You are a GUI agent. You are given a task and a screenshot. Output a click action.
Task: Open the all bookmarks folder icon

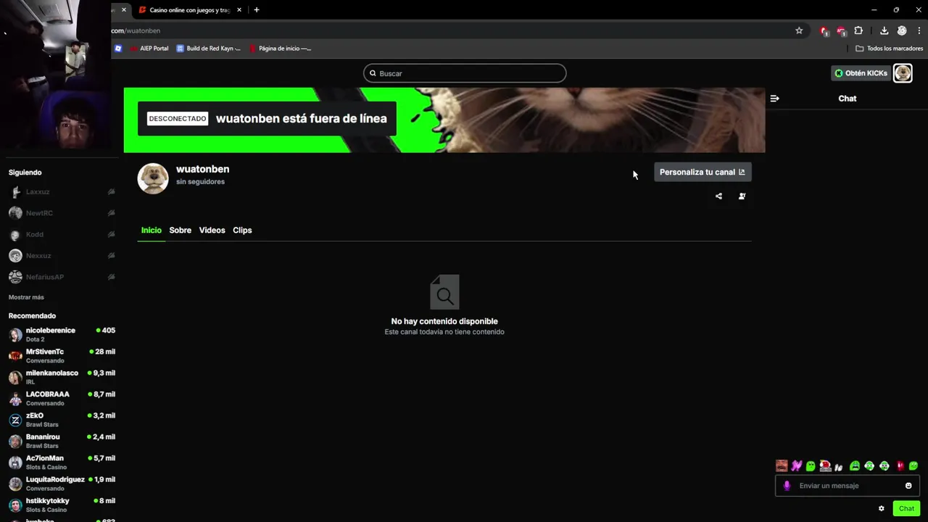(860, 49)
